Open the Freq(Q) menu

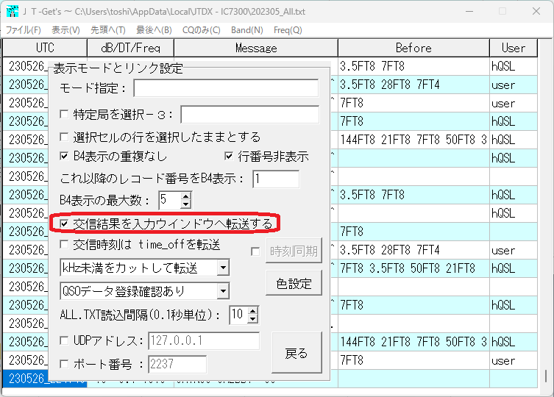(x=288, y=30)
